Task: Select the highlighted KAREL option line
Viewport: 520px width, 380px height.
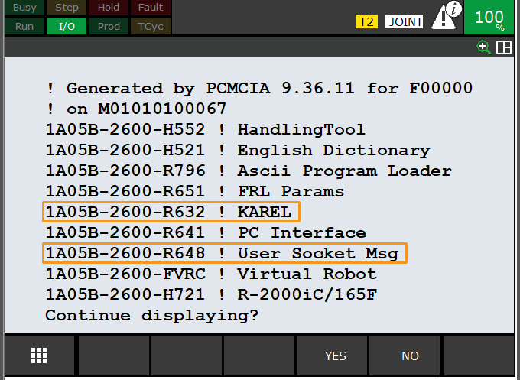Action: [171, 212]
